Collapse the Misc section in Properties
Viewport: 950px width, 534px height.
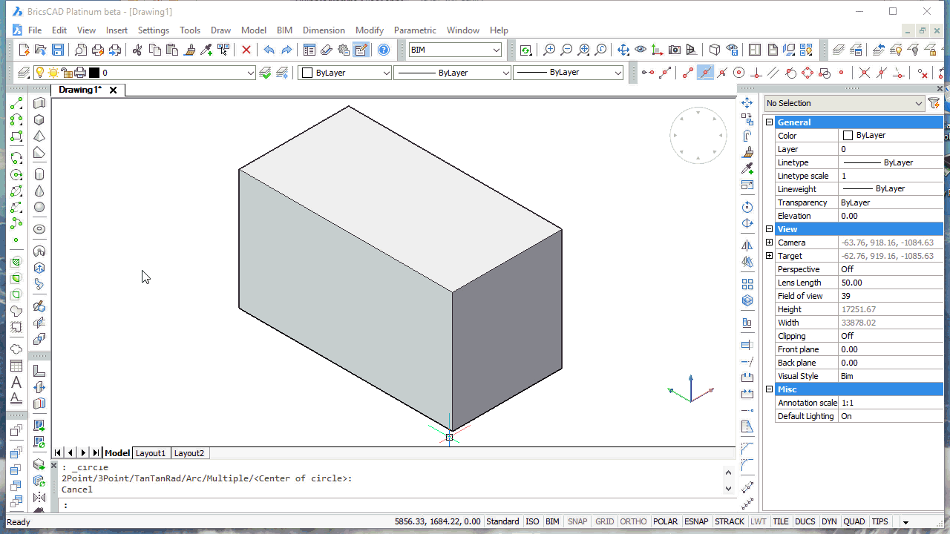[770, 389]
